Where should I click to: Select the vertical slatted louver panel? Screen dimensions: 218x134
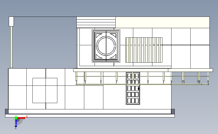(144, 50)
